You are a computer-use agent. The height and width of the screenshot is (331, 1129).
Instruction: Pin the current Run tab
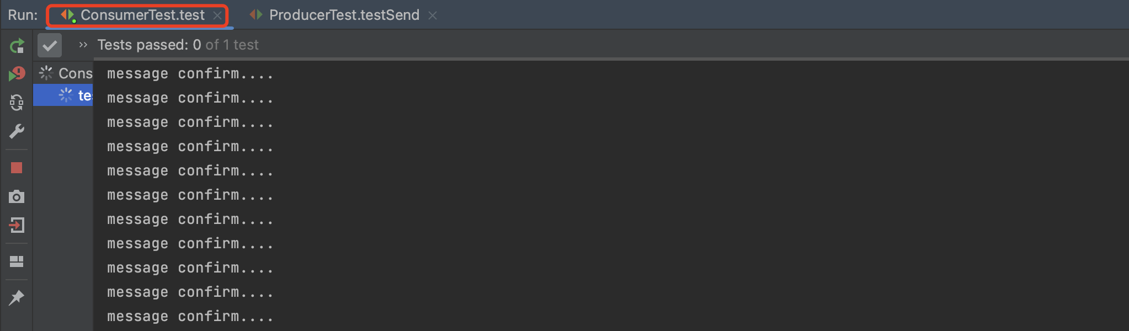(17, 298)
